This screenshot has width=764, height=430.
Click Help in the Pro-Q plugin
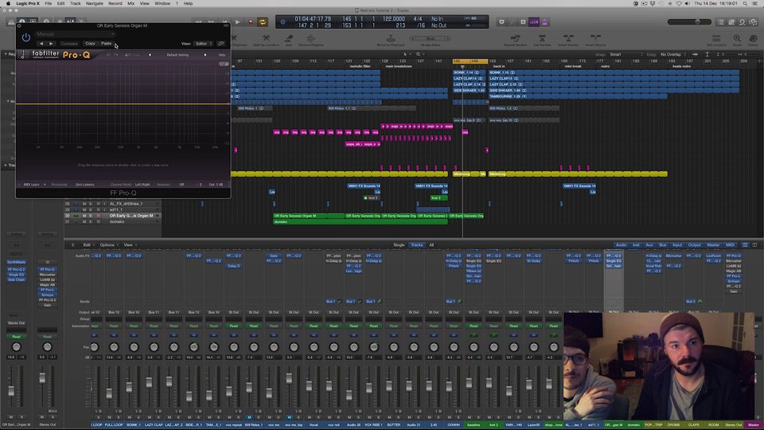pos(222,55)
